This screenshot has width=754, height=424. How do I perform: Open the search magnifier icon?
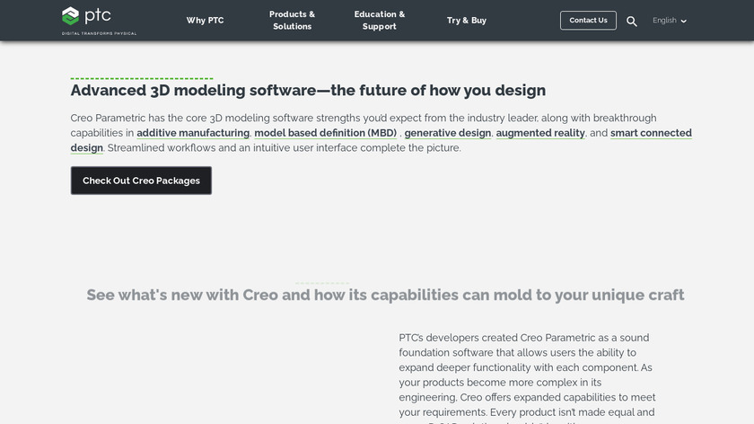631,22
